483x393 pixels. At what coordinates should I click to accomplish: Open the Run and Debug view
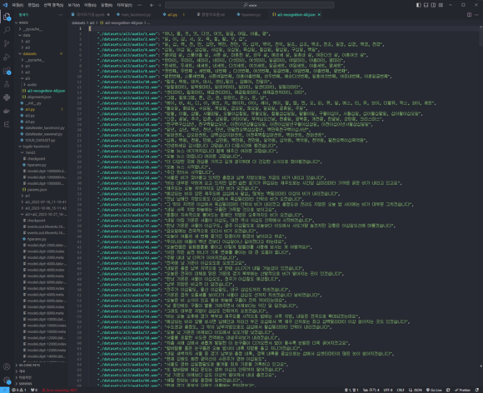[7, 57]
